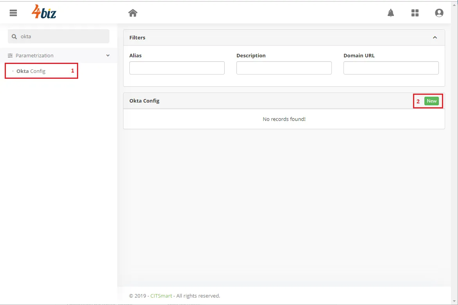
Task: Open the apps grid icon
Action: click(x=415, y=13)
